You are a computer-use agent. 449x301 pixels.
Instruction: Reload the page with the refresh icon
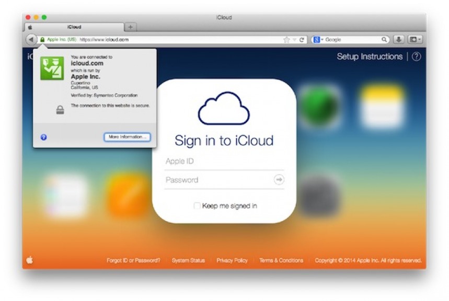pyautogui.click(x=302, y=40)
